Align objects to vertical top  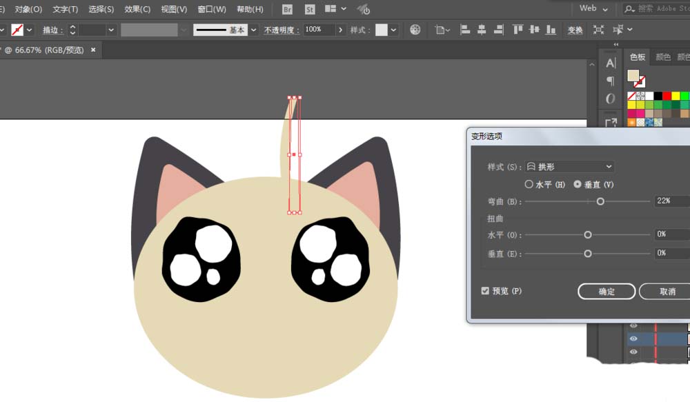click(x=517, y=30)
